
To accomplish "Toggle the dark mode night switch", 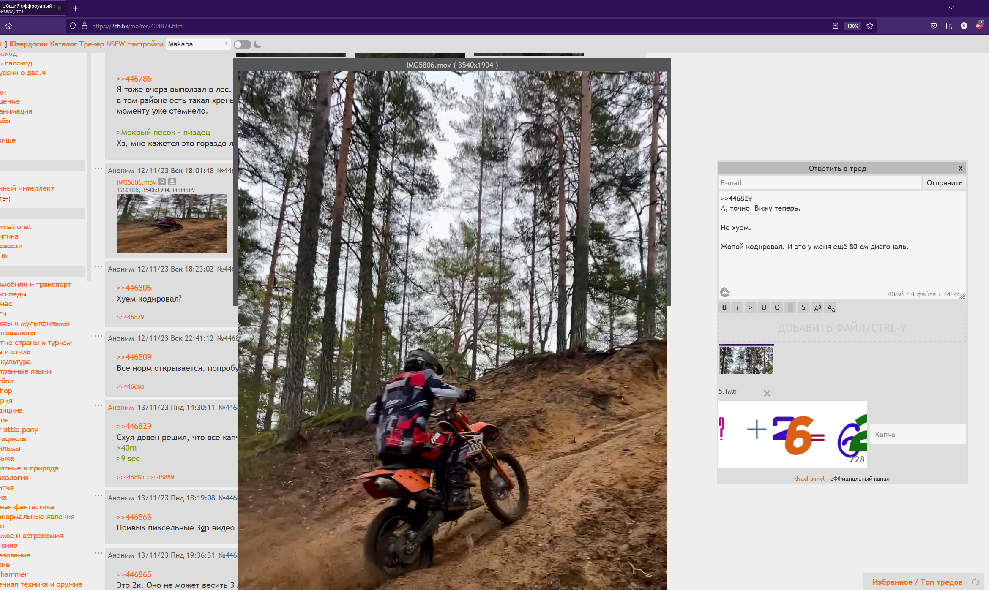I will (x=243, y=44).
